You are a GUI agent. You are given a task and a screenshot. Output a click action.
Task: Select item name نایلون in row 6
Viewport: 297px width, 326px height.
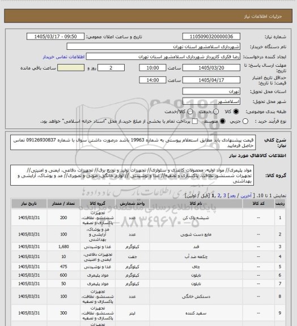coord(196,275)
